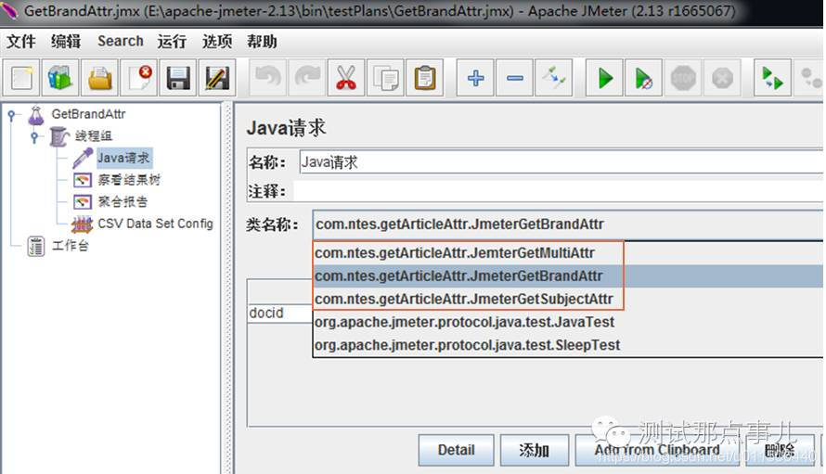Open the Templates icon in toolbar
The width and height of the screenshot is (826, 474).
click(x=60, y=78)
